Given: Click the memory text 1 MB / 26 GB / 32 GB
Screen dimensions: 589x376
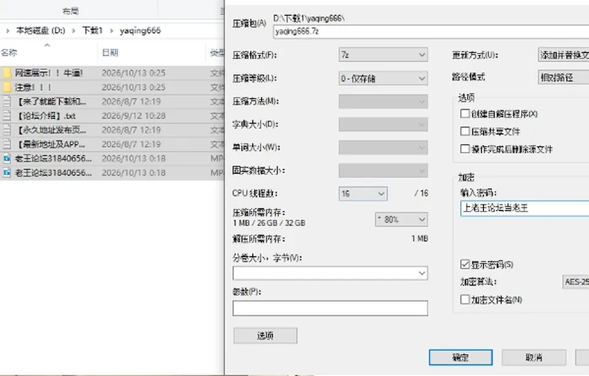Looking at the screenshot, I should (269, 223).
